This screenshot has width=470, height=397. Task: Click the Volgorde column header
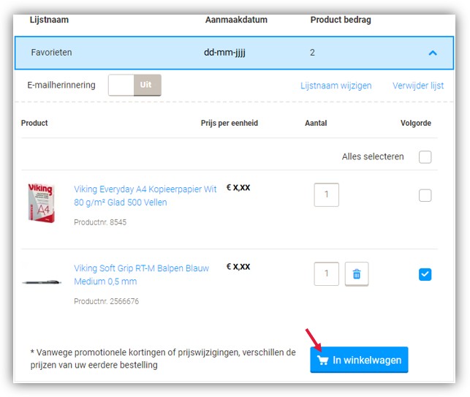[x=416, y=123]
